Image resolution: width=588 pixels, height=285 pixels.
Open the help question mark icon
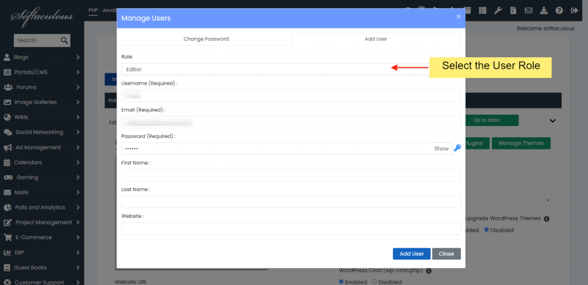click(559, 10)
